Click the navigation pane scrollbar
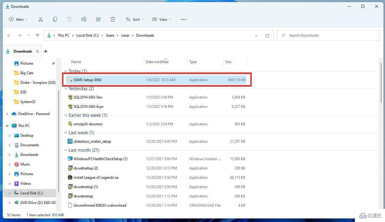The image size is (385, 222). pyautogui.click(x=58, y=141)
